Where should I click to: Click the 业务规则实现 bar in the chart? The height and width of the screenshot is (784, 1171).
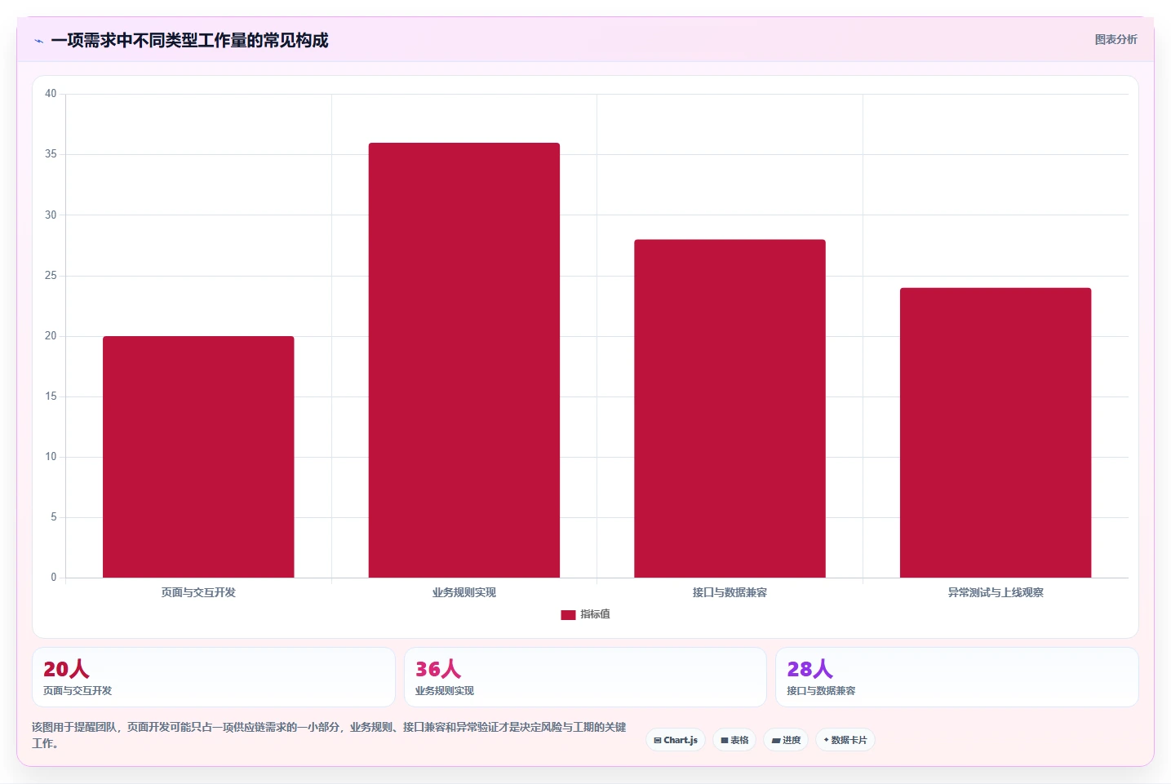[x=464, y=360]
